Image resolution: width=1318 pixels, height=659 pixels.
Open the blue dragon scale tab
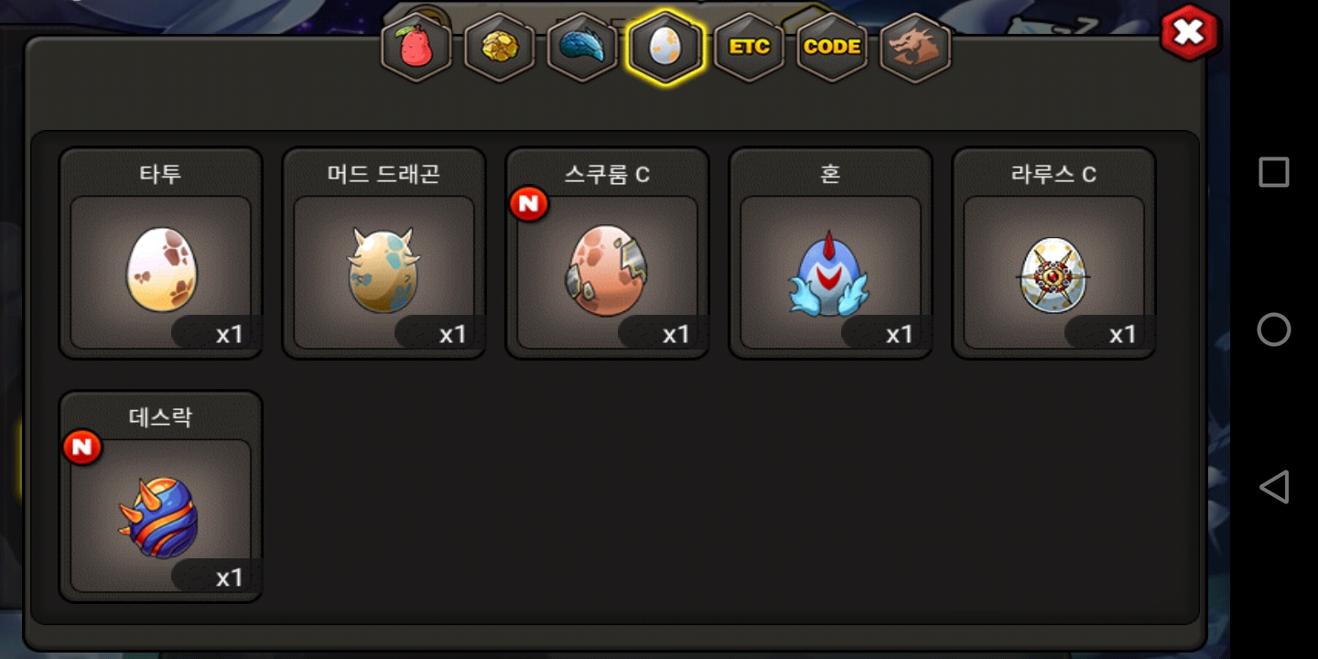point(582,47)
